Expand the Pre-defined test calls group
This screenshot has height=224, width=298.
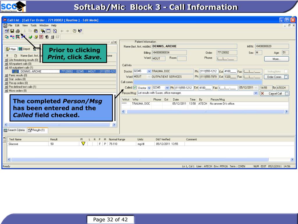6,87
